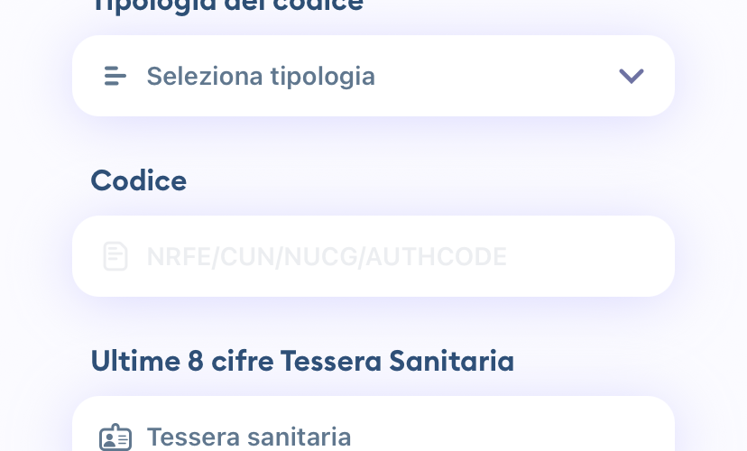Expand the tipologia chevron arrow
The image size is (747, 451).
(x=632, y=76)
